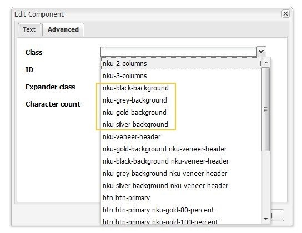Select the Advanced tab
The height and width of the screenshot is (233, 302).
coord(63,29)
